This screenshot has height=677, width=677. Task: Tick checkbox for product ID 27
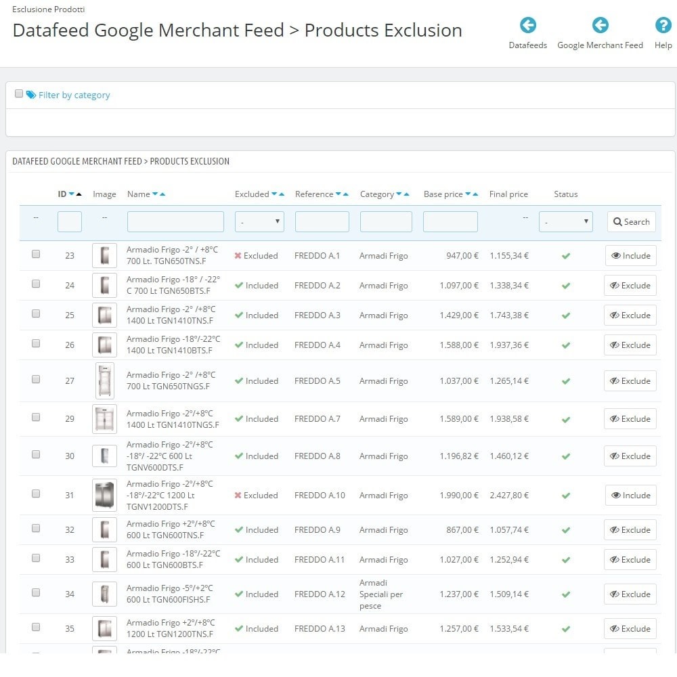point(36,379)
